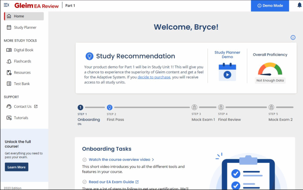Viewport: 303px width, 190px height.
Task: Open Read our EA Exam Guide link
Action: tap(111, 182)
